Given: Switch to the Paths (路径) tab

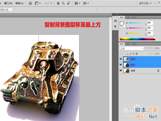Looking at the screenshot, I should 134,44.
